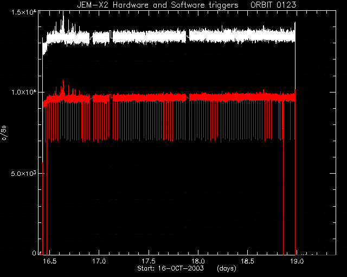Click the Start: 16-OCT-2003 label
The width and height of the screenshot is (347, 277).
click(x=170, y=268)
